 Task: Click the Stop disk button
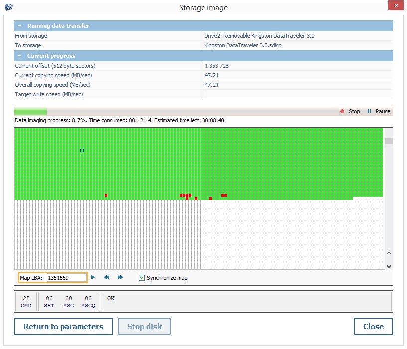(x=144, y=327)
